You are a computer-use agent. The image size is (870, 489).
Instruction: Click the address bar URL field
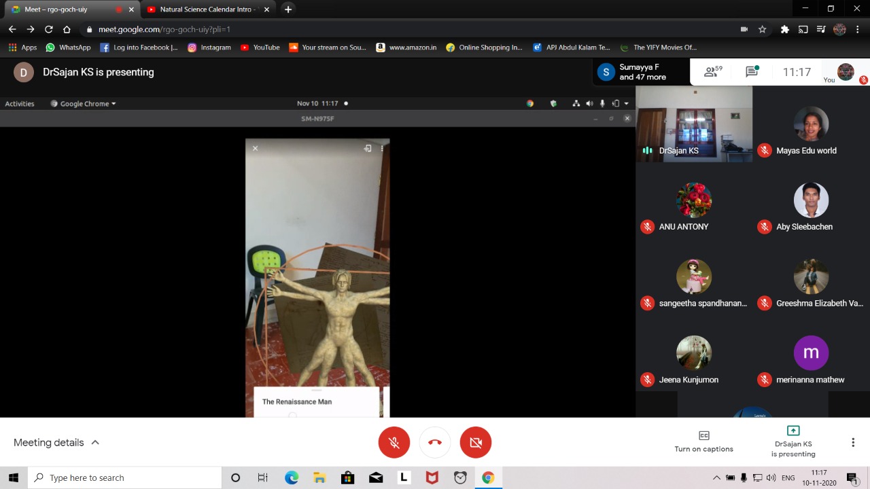click(x=408, y=29)
